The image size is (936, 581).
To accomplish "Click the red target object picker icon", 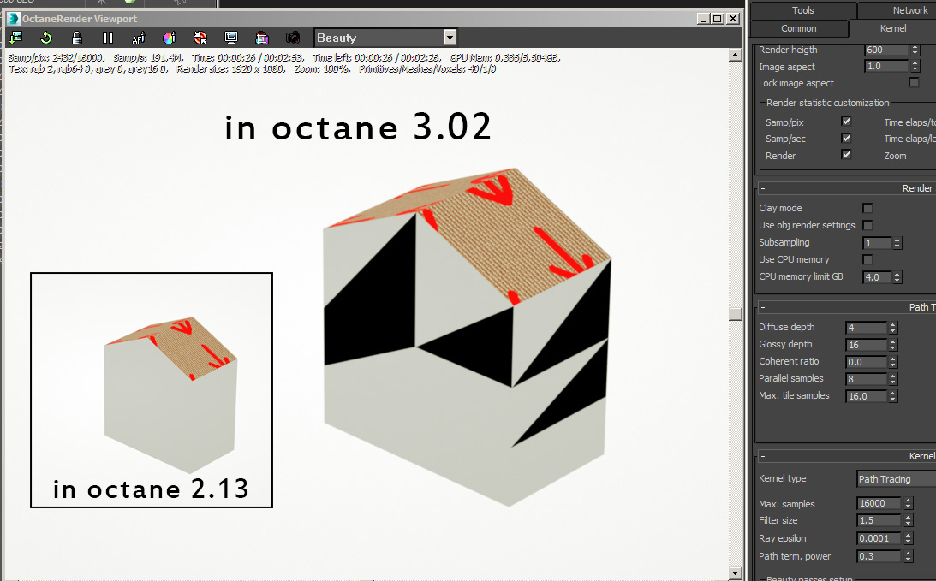I will click(x=200, y=39).
